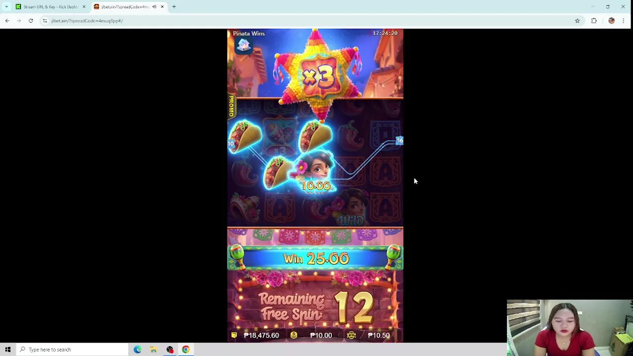Click the Wild girl symbol
This screenshot has width=633, height=356.
350,208
